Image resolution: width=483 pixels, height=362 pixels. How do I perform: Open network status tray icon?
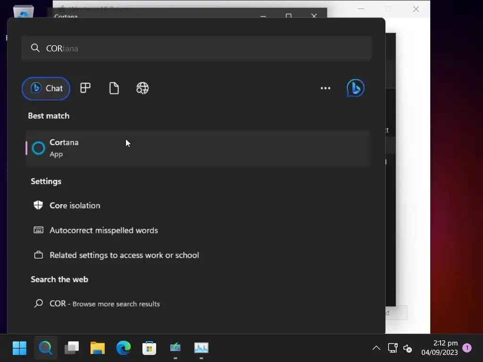coord(392,348)
